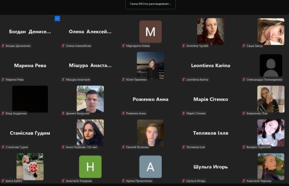Select the Роженко Анна participant tile
This screenshot has width=289, height=186.
(150, 99)
